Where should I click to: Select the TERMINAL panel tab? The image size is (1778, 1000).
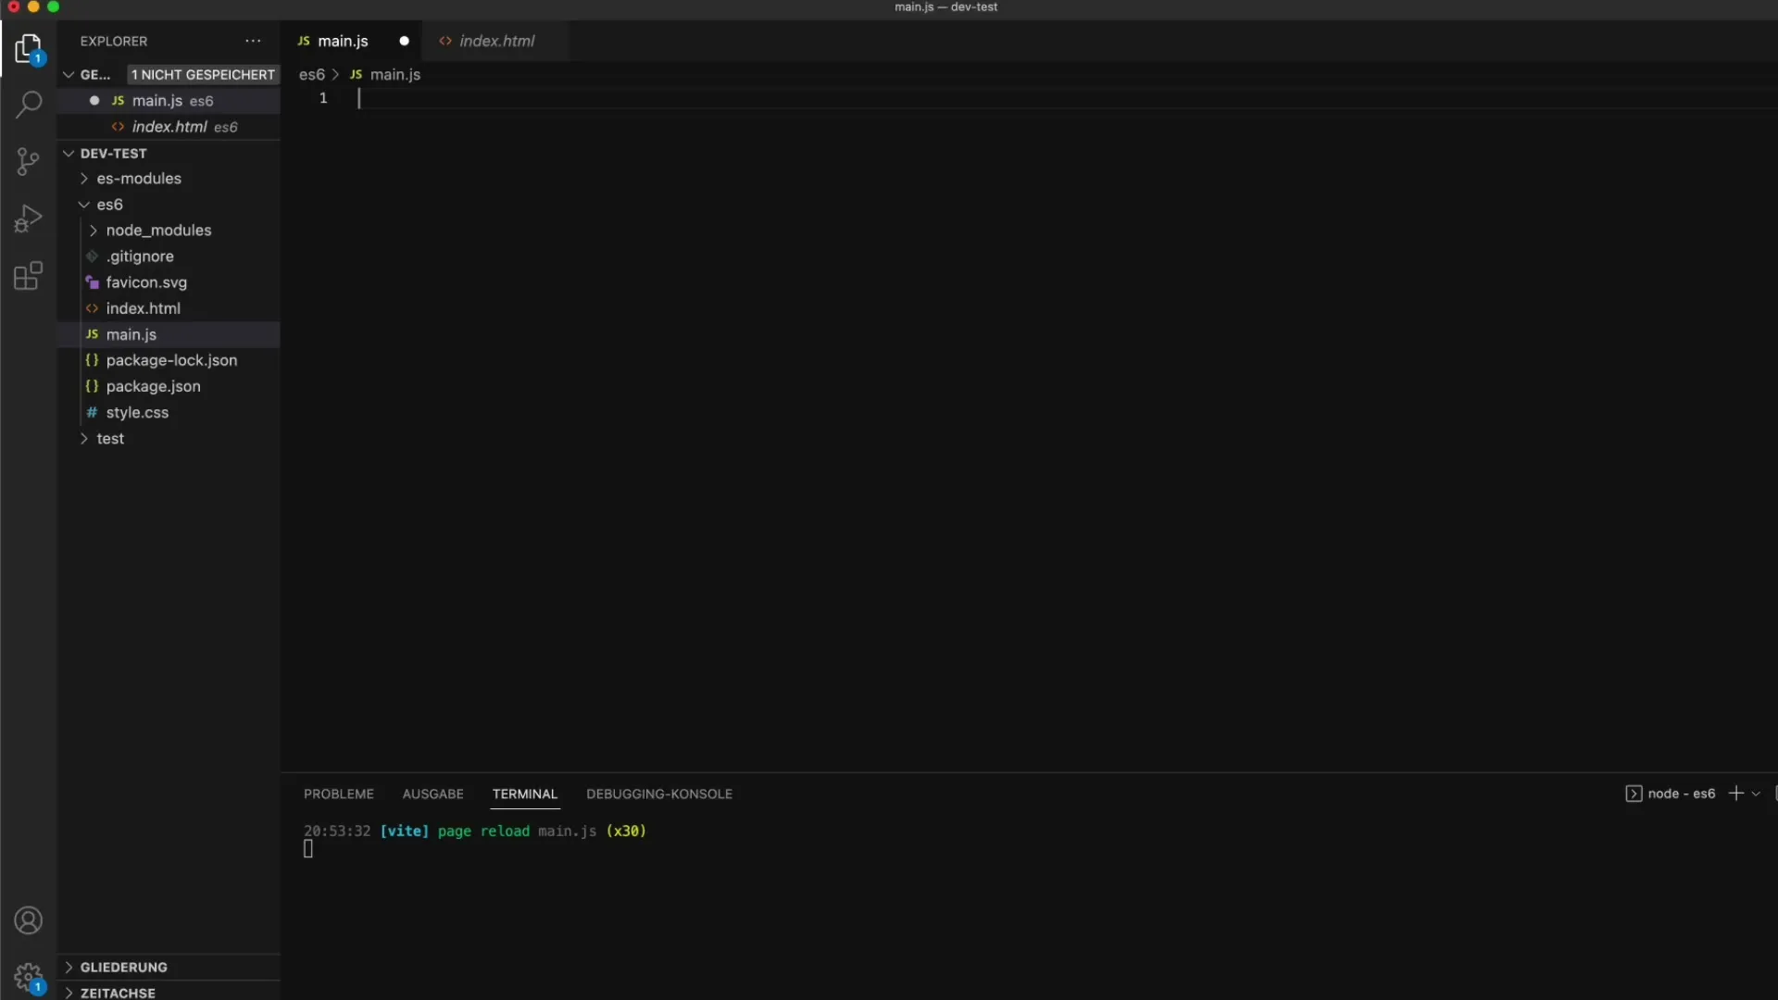(525, 794)
